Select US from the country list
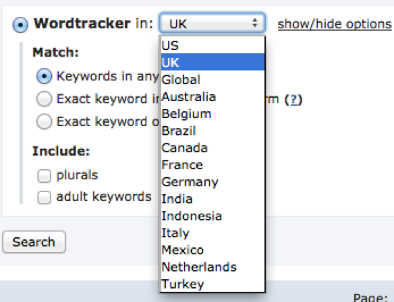The image size is (394, 302). 213,45
